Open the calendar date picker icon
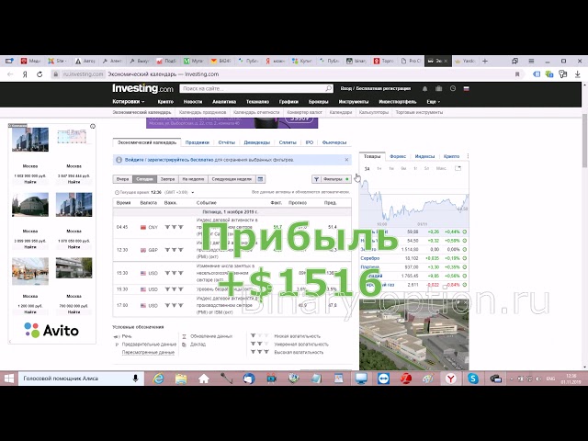This screenshot has height=441, width=588. pyautogui.click(x=260, y=179)
